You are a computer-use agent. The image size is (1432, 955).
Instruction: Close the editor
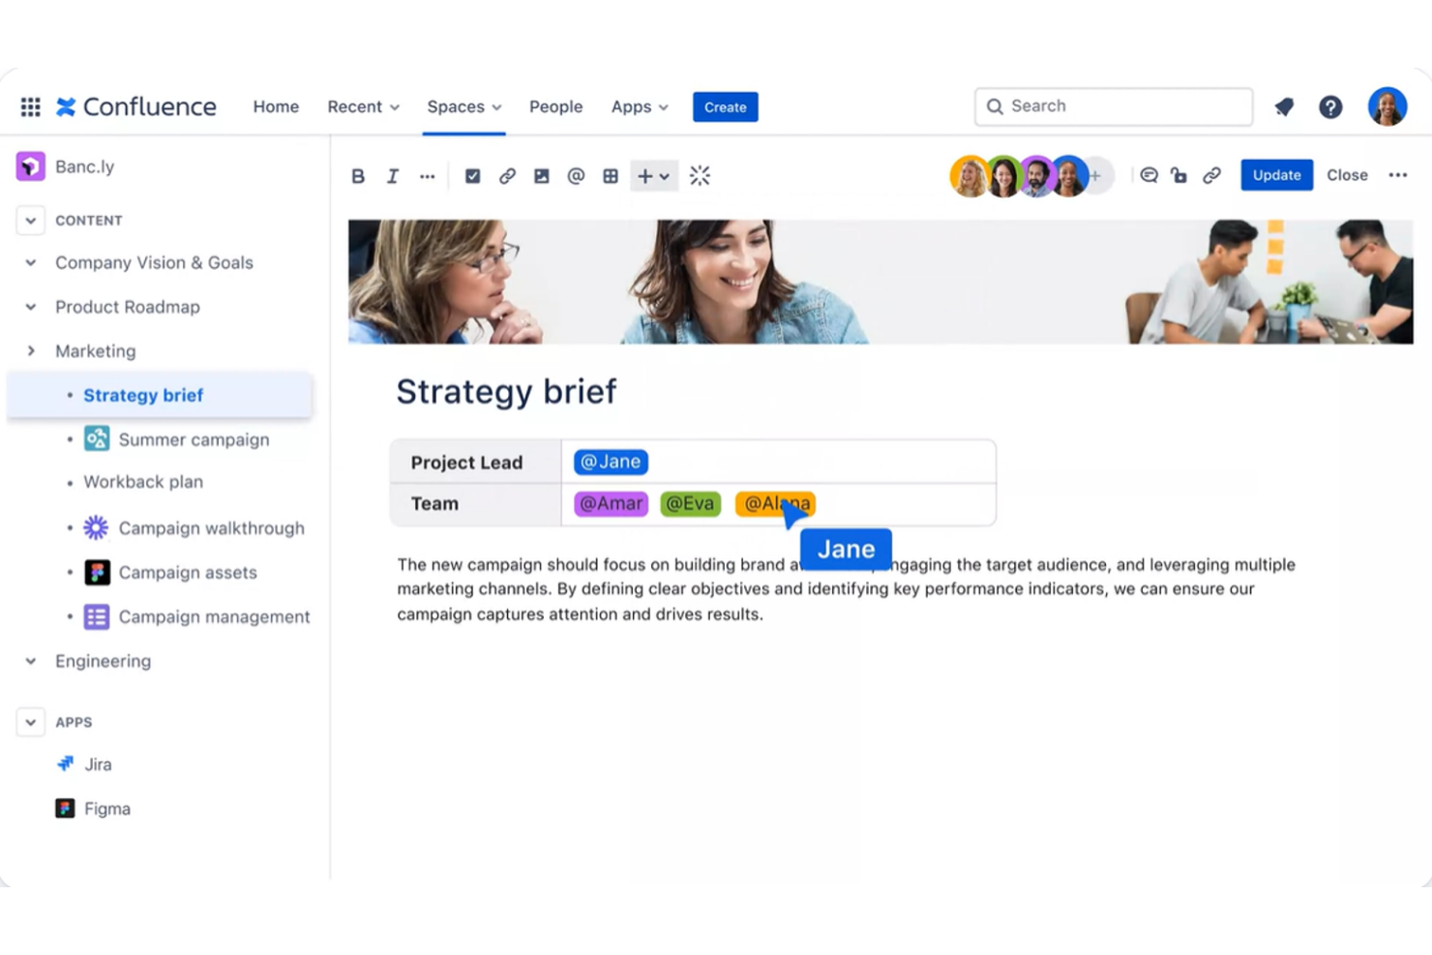pos(1347,175)
